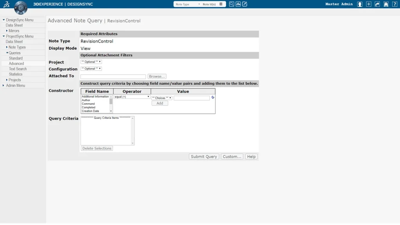
Task: Click the pencil edit note icon
Action: click(x=245, y=4)
